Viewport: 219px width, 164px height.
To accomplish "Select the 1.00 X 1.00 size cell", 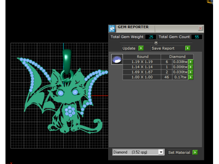I will point(142,77).
